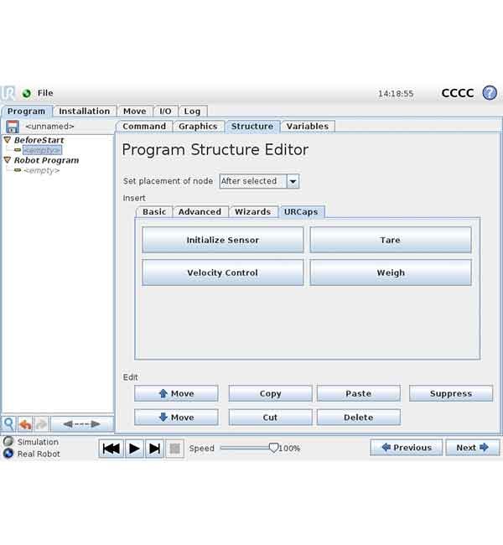Collapse the Robot Program tree node
This screenshot has height=545, width=503.
8,160
